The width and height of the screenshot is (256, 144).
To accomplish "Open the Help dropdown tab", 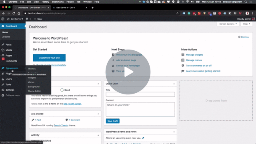I will click(x=246, y=24).
